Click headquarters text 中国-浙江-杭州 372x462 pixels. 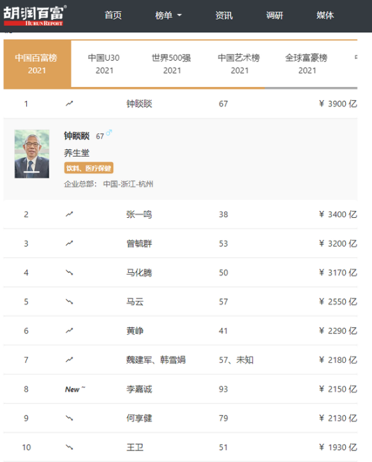pyautogui.click(x=128, y=184)
